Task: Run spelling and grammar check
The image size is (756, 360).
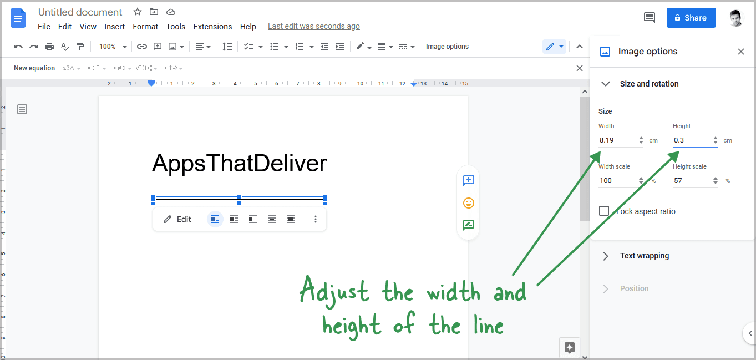Action: [x=65, y=47]
